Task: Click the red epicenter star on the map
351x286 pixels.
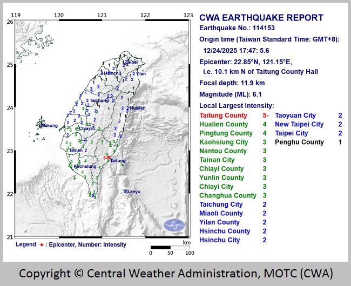Action: 109,158
